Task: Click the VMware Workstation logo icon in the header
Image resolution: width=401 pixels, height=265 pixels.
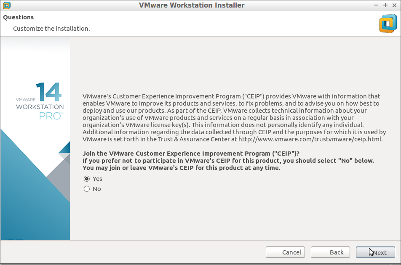Action: coord(388,24)
